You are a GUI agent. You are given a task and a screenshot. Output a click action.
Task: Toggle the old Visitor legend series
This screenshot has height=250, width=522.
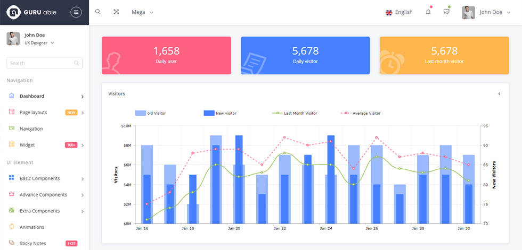click(150, 113)
